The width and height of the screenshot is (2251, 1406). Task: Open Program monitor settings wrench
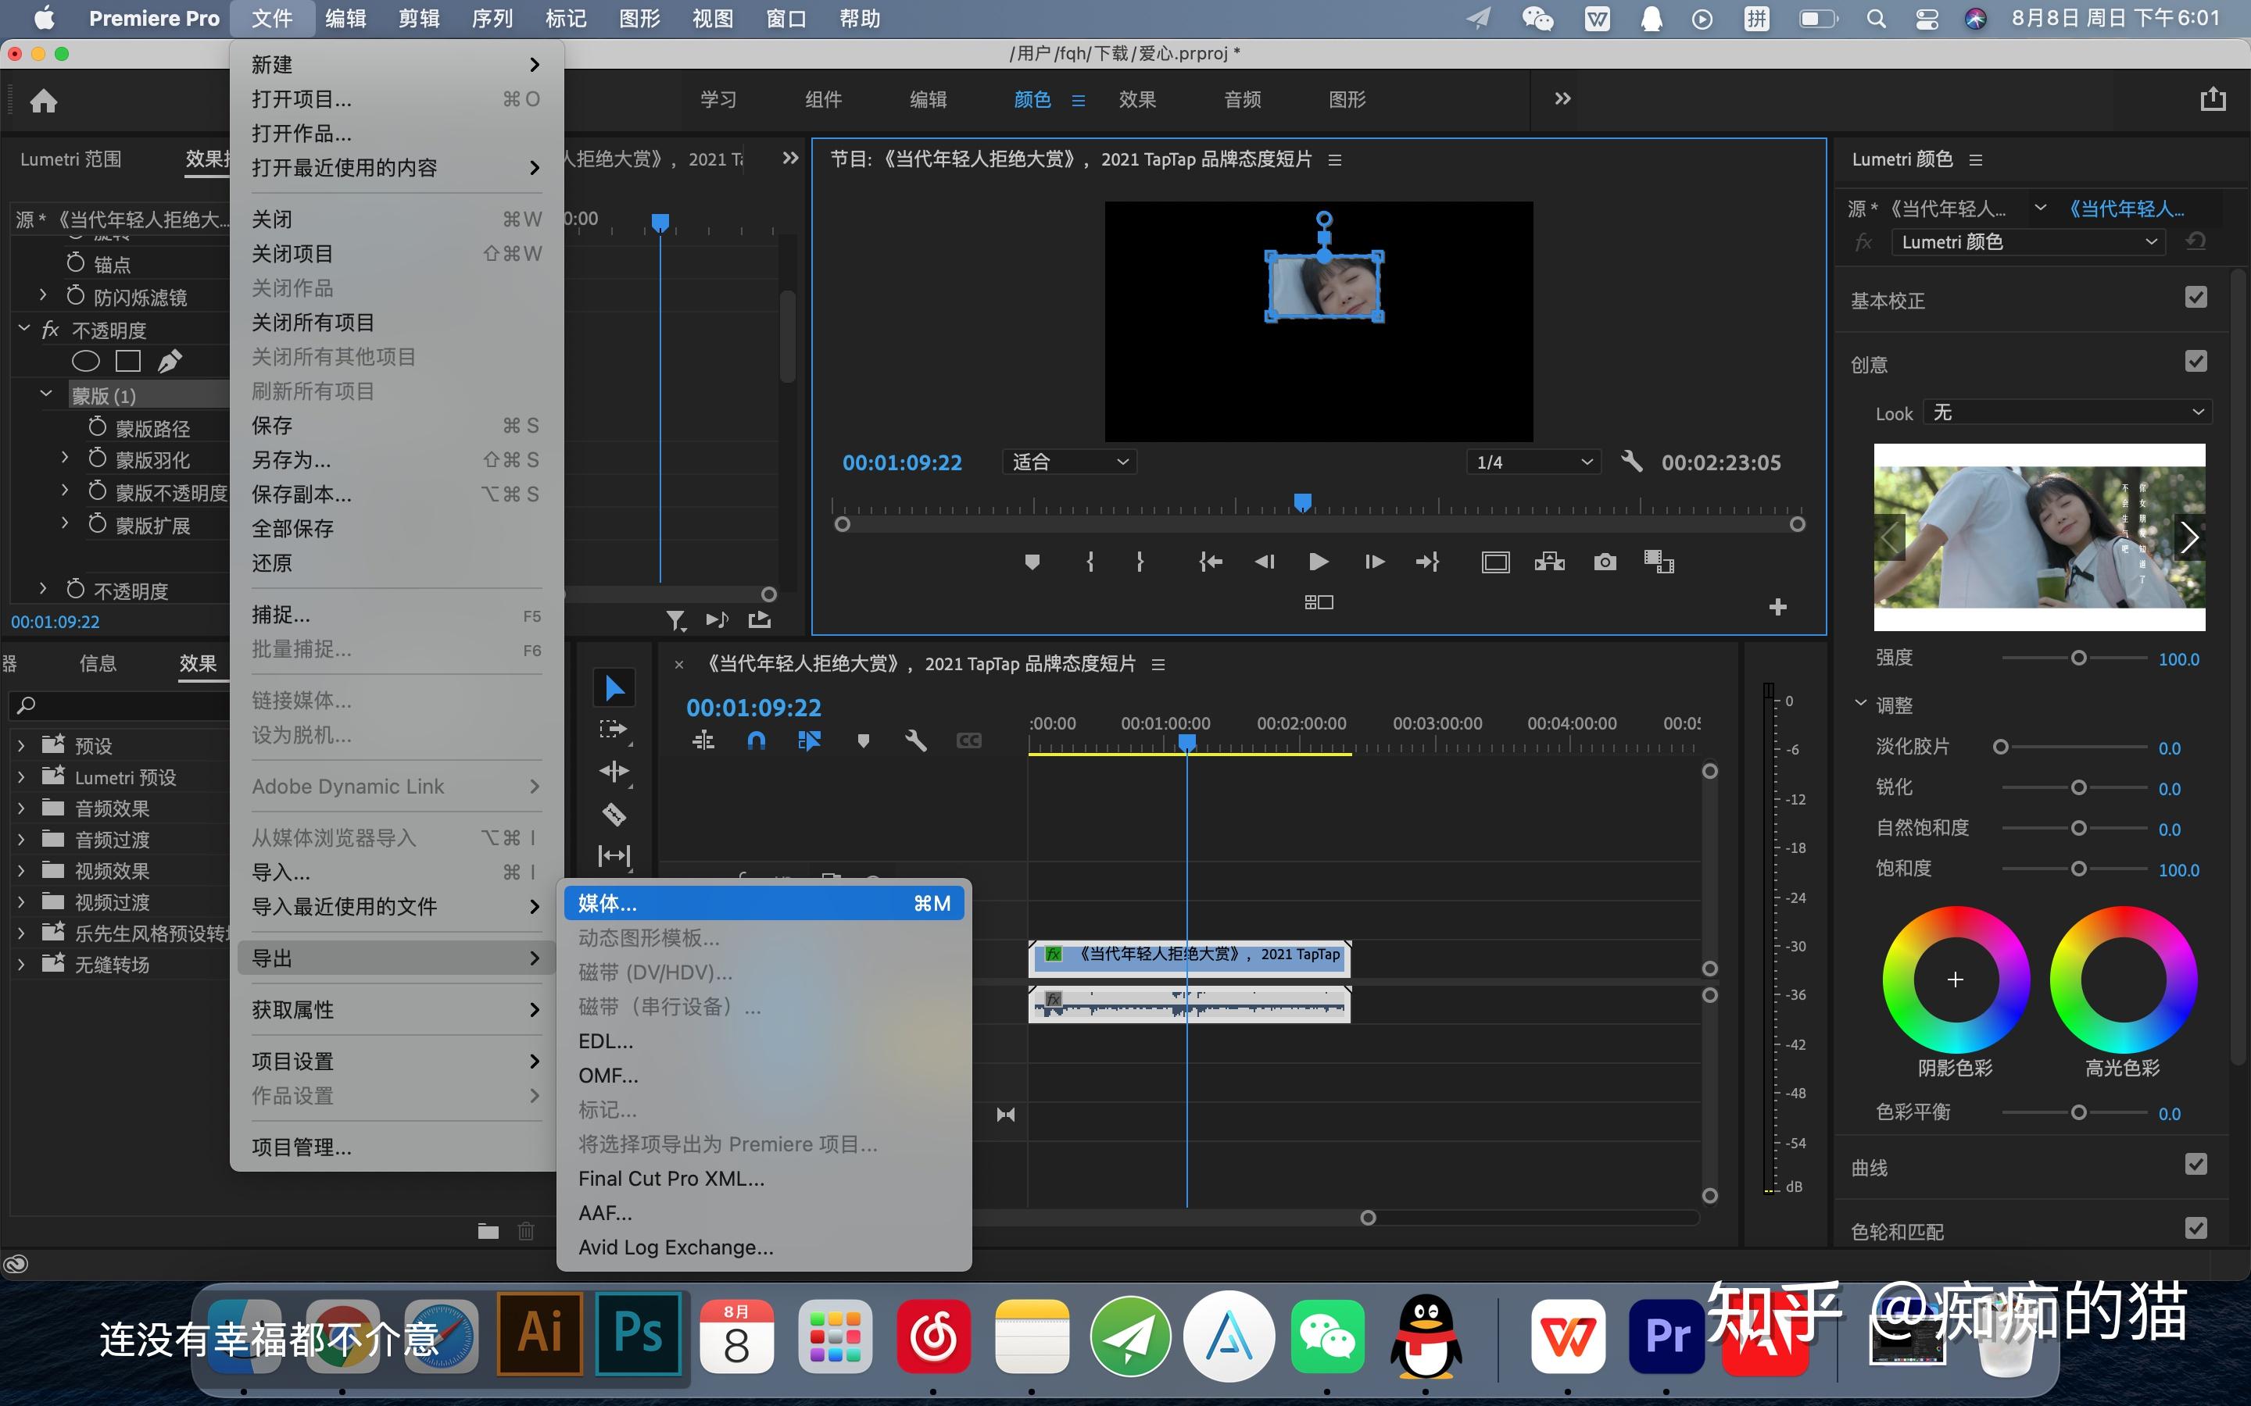click(1631, 461)
